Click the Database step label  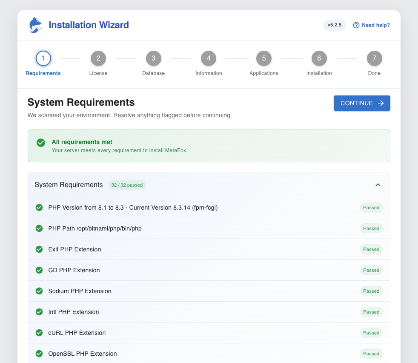click(x=154, y=73)
